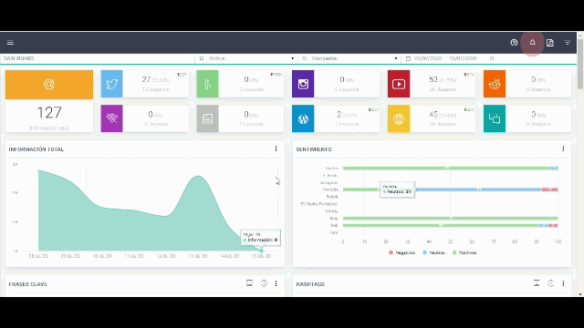Toggle Negativos series in sentiment legend
This screenshot has width=584, height=328.
(x=401, y=252)
